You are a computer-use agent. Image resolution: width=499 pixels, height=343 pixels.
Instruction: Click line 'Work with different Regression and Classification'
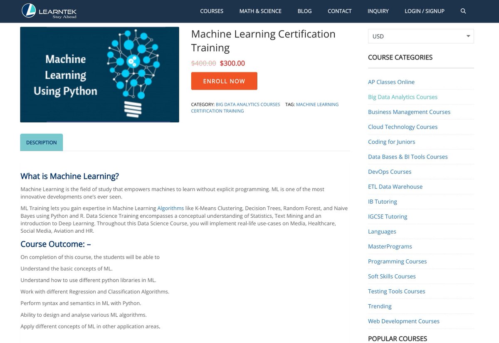tap(95, 292)
